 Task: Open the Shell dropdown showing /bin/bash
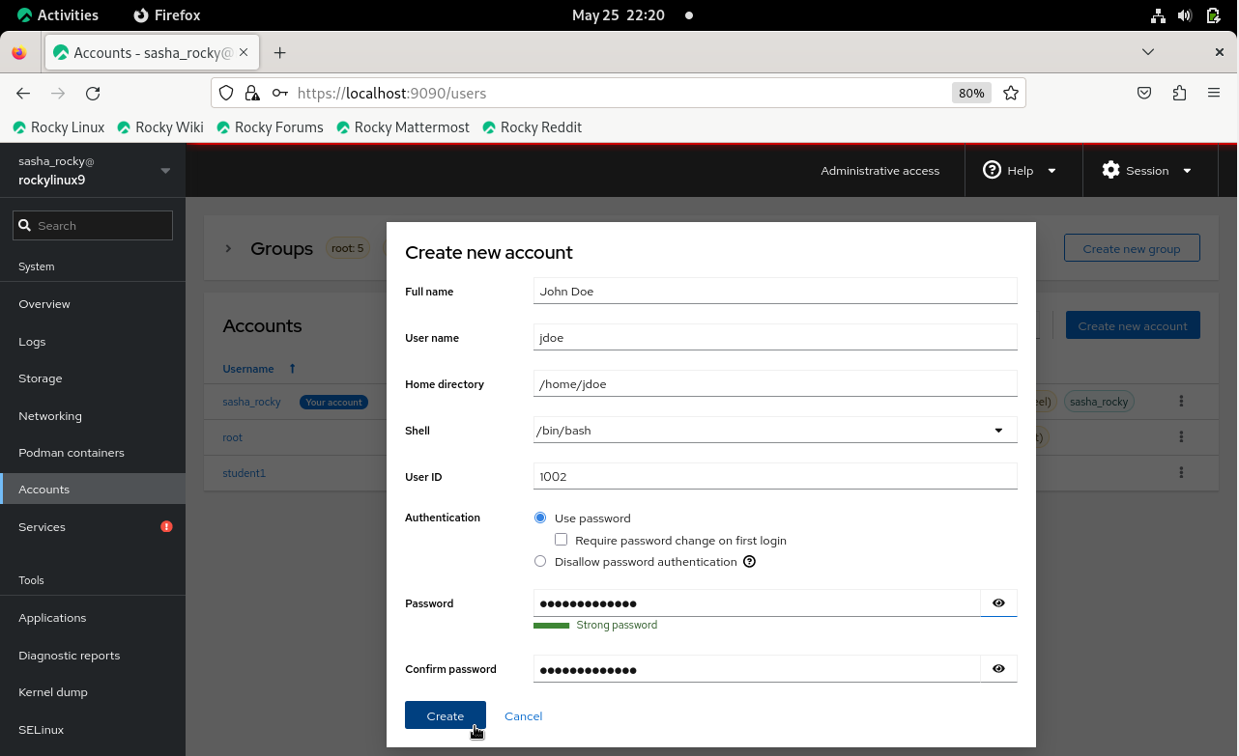[x=774, y=431]
